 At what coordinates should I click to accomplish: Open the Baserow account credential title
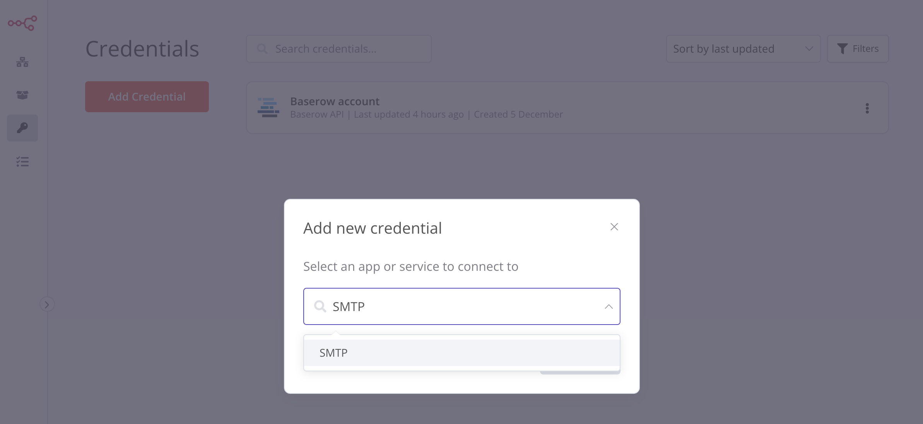point(335,101)
